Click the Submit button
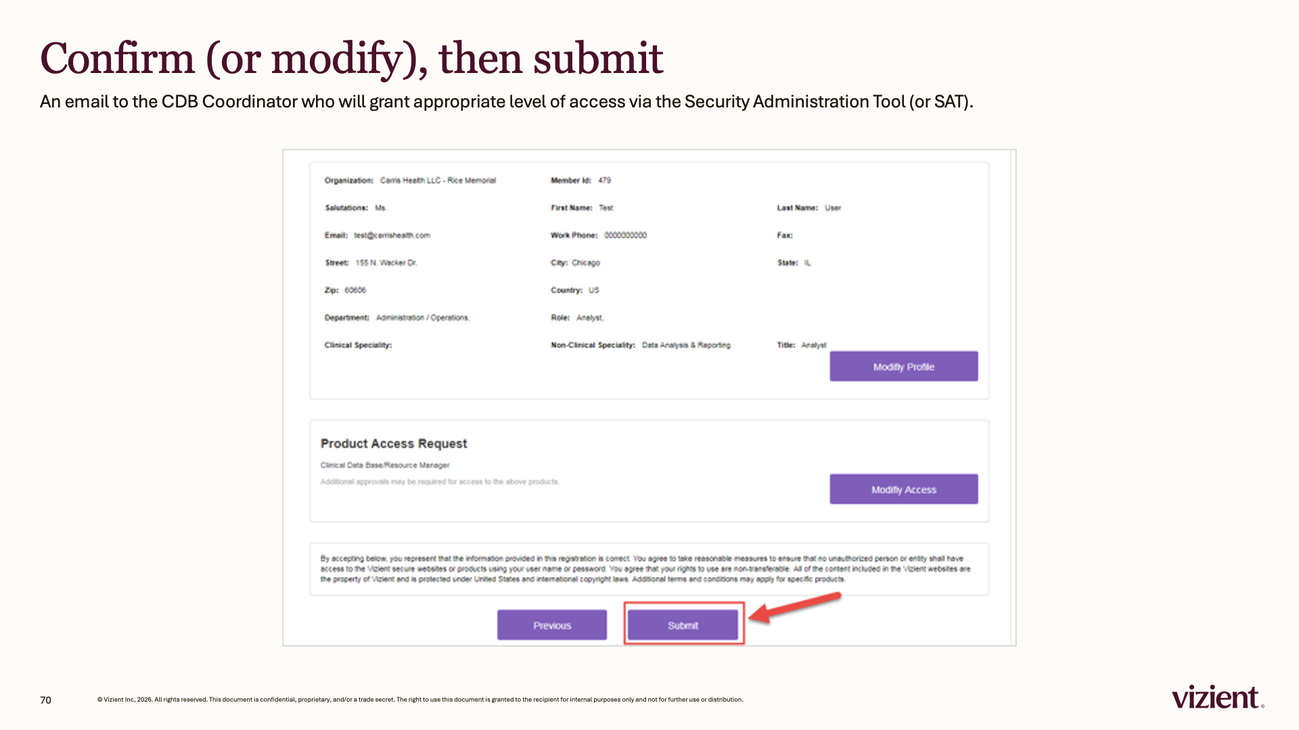 [x=683, y=625]
